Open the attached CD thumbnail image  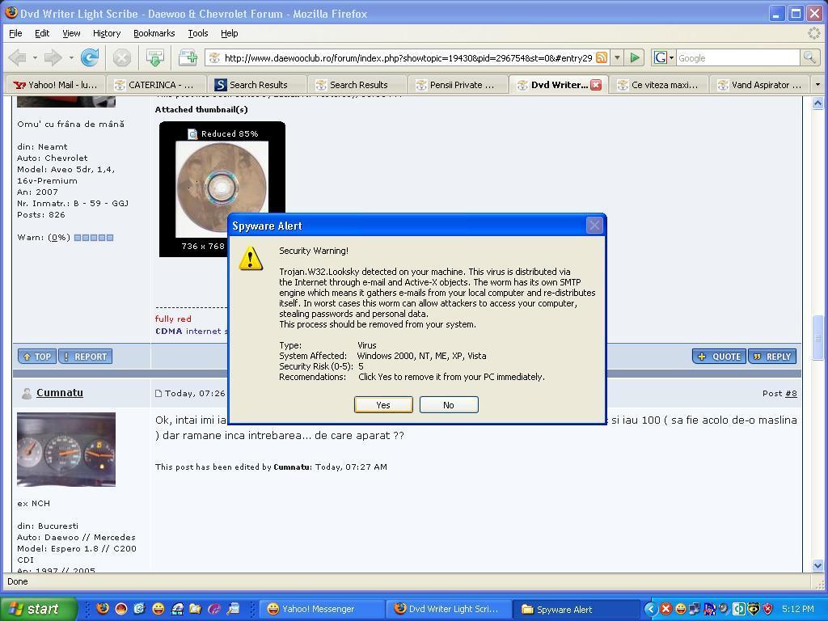222,188
